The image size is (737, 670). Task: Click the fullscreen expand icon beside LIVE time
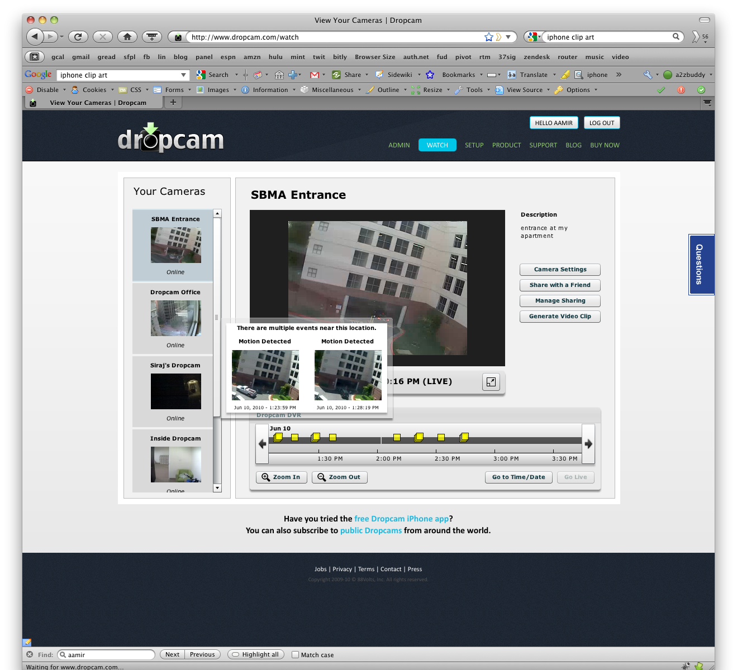[491, 382]
